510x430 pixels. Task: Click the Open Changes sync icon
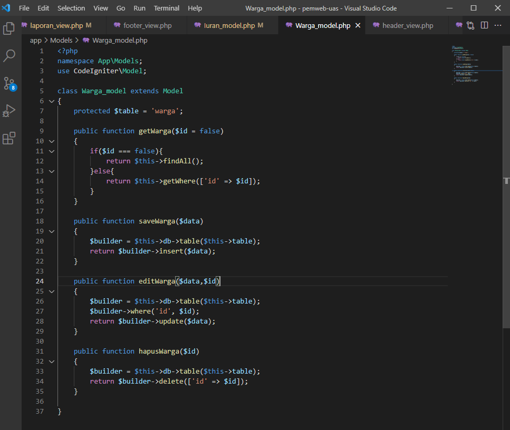point(470,25)
